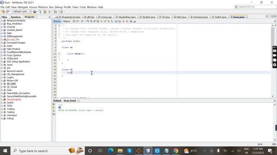Click the settings gear in side capture bar
277x155 pixels.
(x=274, y=65)
